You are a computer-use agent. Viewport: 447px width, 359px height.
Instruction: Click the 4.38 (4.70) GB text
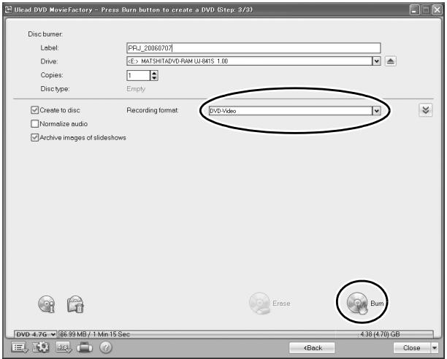[380, 334]
